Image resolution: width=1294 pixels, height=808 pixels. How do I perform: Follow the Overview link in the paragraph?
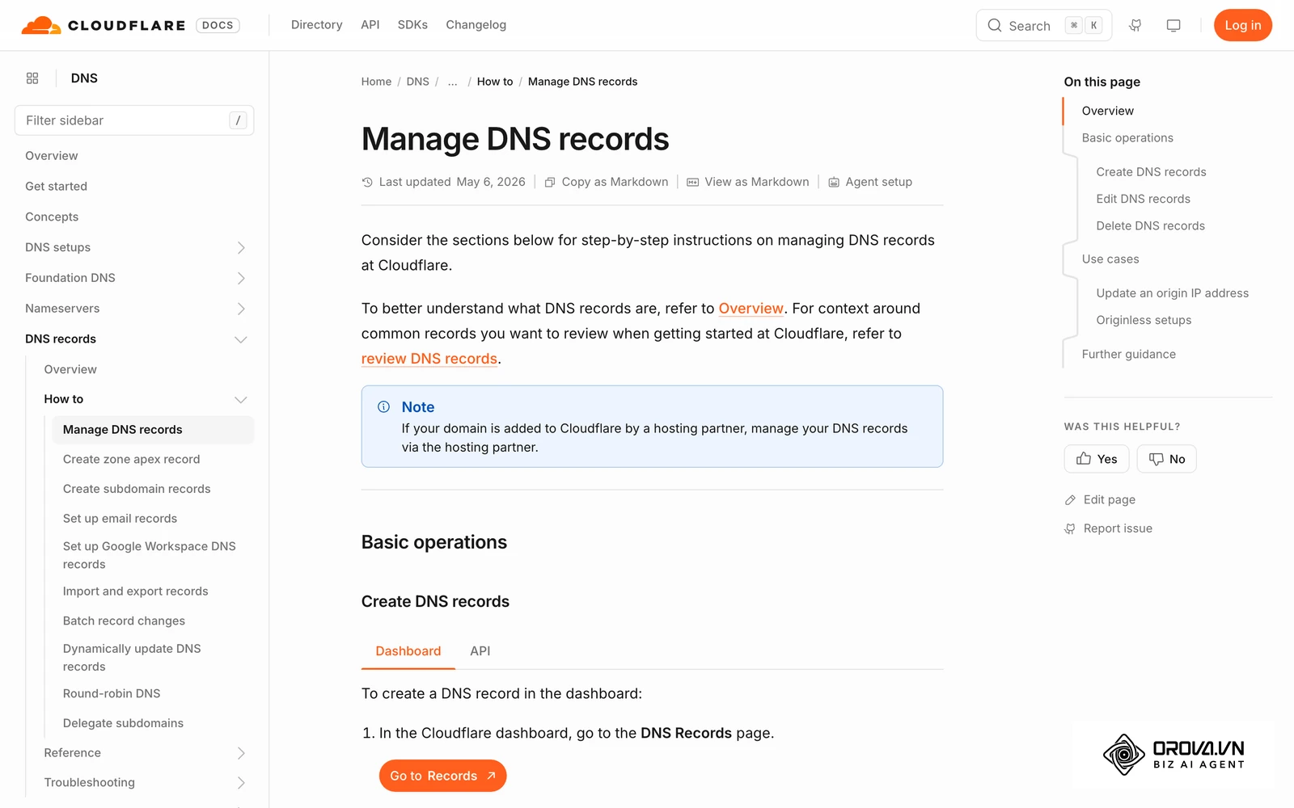751,309
